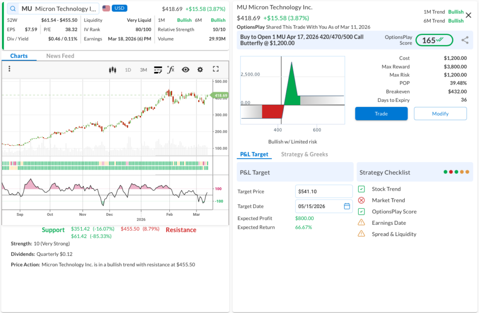Viewport: 479px width, 313px height.
Task: Open chart settings gear
Action: tap(200, 70)
